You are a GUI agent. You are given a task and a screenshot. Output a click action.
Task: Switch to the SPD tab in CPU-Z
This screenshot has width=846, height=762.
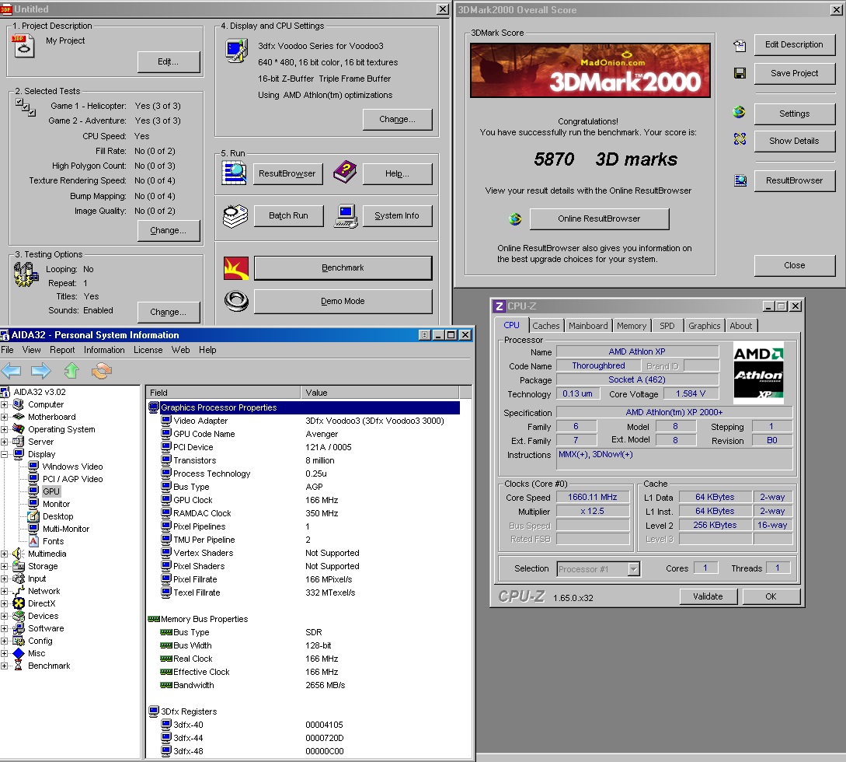(667, 326)
